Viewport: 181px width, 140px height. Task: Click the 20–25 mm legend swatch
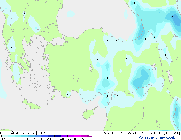(x=51, y=136)
